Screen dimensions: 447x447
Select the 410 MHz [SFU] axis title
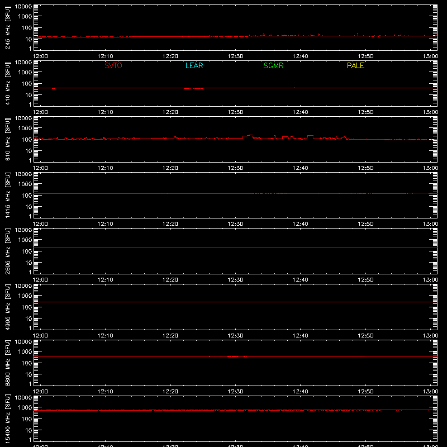point(8,83)
